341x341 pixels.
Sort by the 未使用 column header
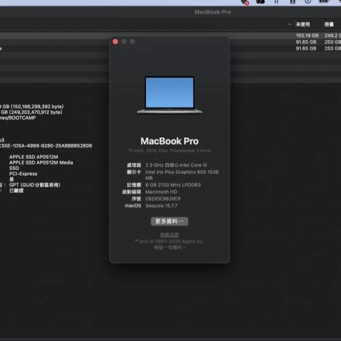click(303, 25)
